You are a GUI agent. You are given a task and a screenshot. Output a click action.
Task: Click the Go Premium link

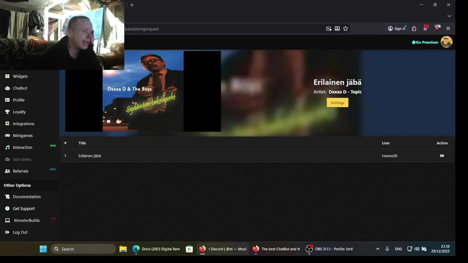tap(425, 42)
